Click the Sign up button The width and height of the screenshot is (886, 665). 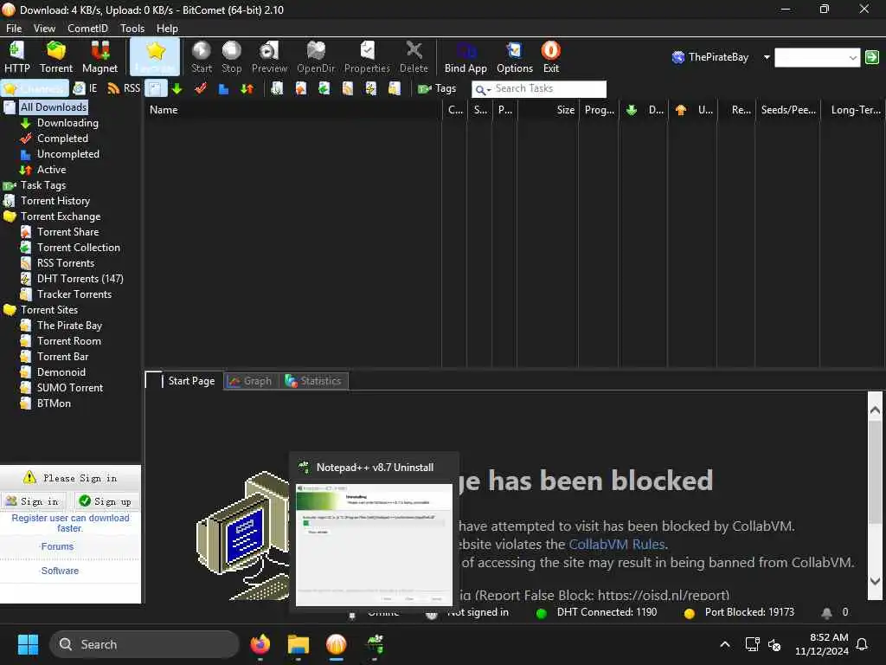pyautogui.click(x=106, y=501)
